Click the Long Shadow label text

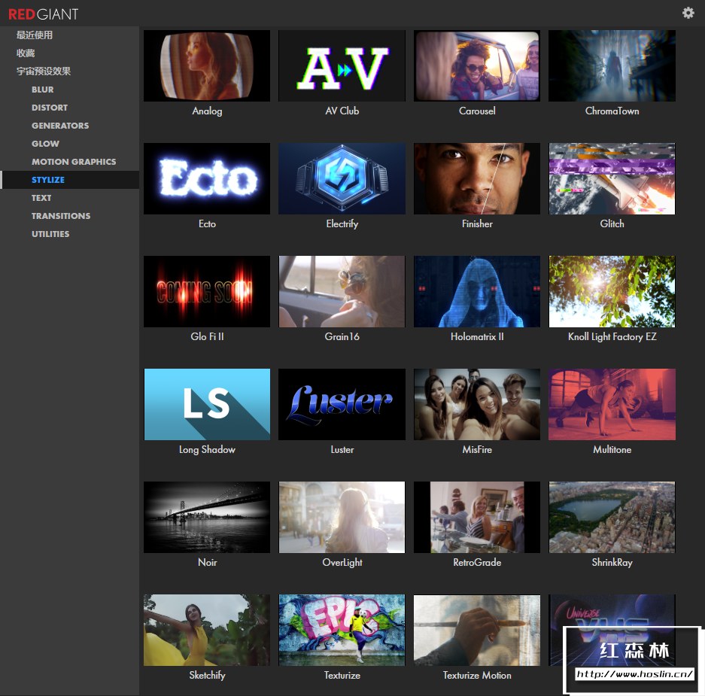tap(207, 450)
